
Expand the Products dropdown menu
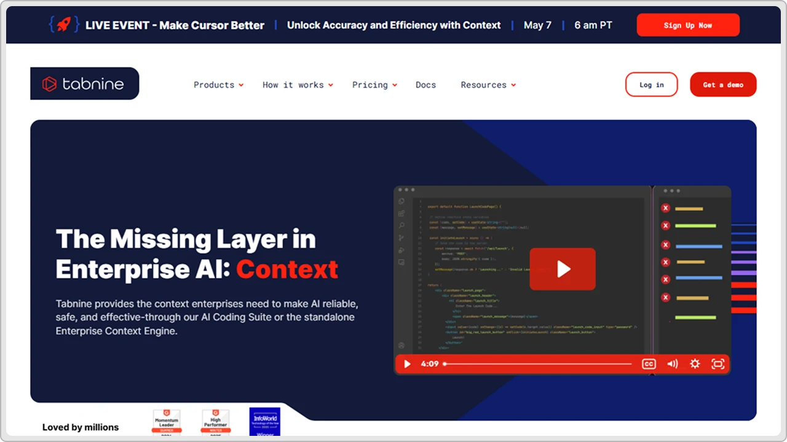pos(219,85)
